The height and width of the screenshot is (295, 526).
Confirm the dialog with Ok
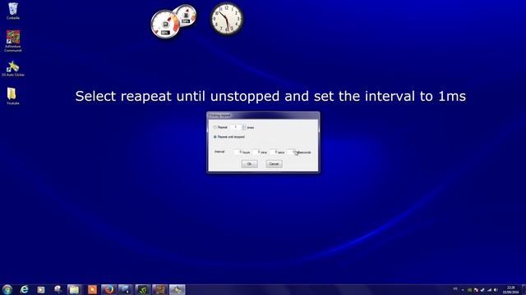pyautogui.click(x=249, y=164)
